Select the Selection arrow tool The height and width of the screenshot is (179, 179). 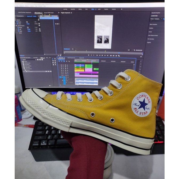pyautogui.click(x=53, y=59)
